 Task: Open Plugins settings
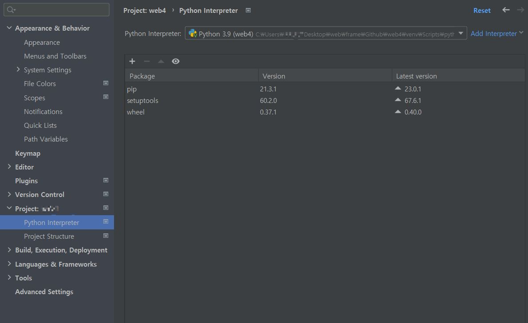pos(26,181)
